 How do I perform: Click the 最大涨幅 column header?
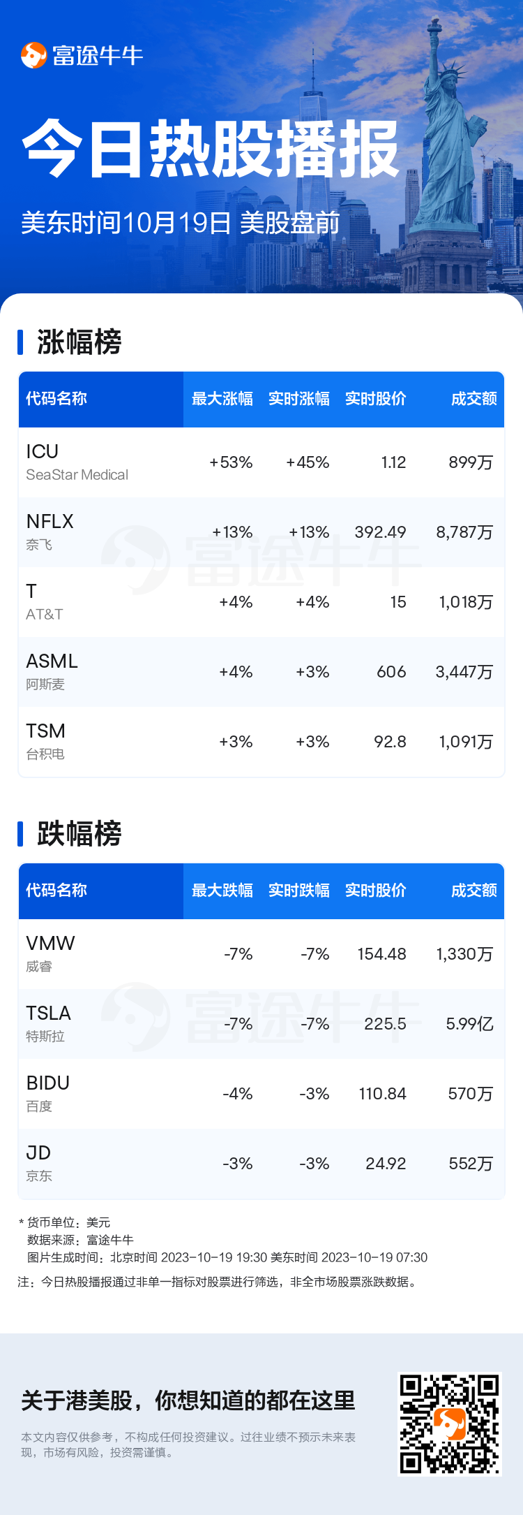point(222,399)
